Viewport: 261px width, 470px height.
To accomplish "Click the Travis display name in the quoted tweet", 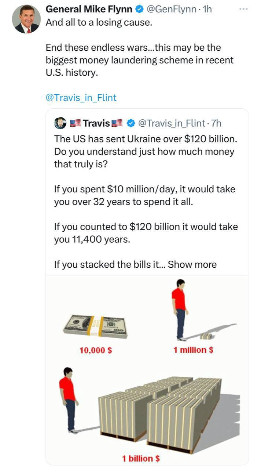I will coord(96,123).
